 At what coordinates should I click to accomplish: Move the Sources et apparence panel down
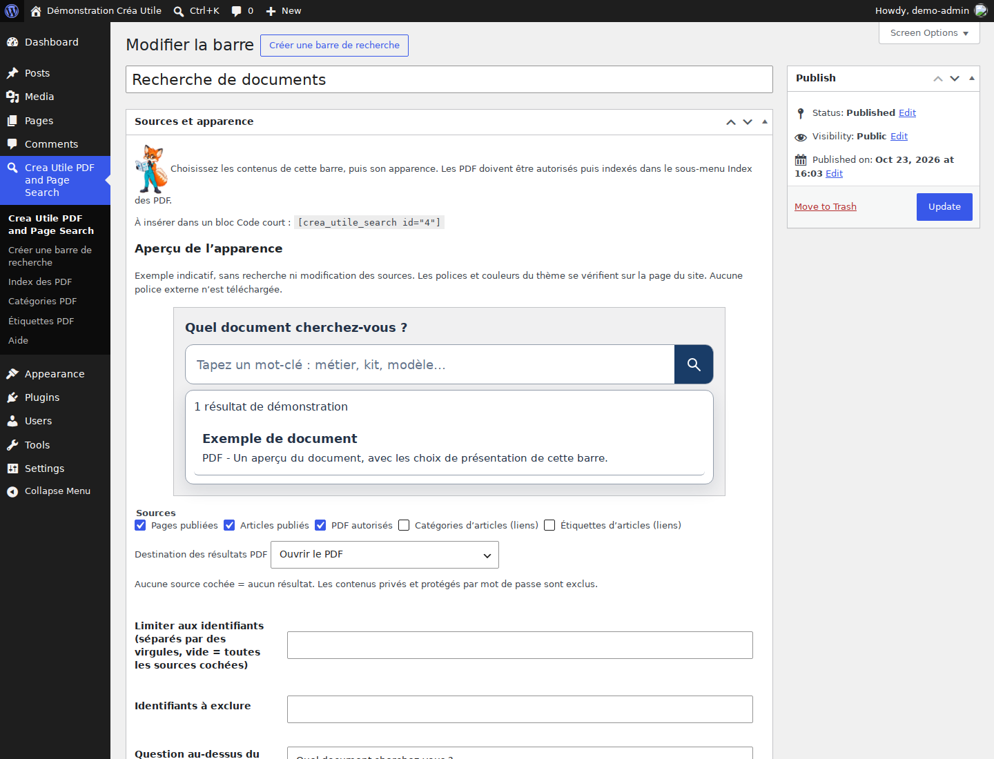748,121
